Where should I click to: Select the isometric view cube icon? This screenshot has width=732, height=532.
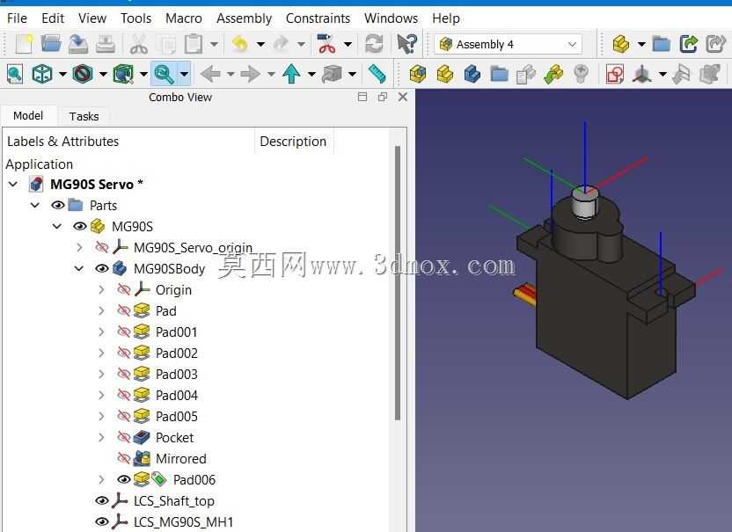tap(42, 74)
